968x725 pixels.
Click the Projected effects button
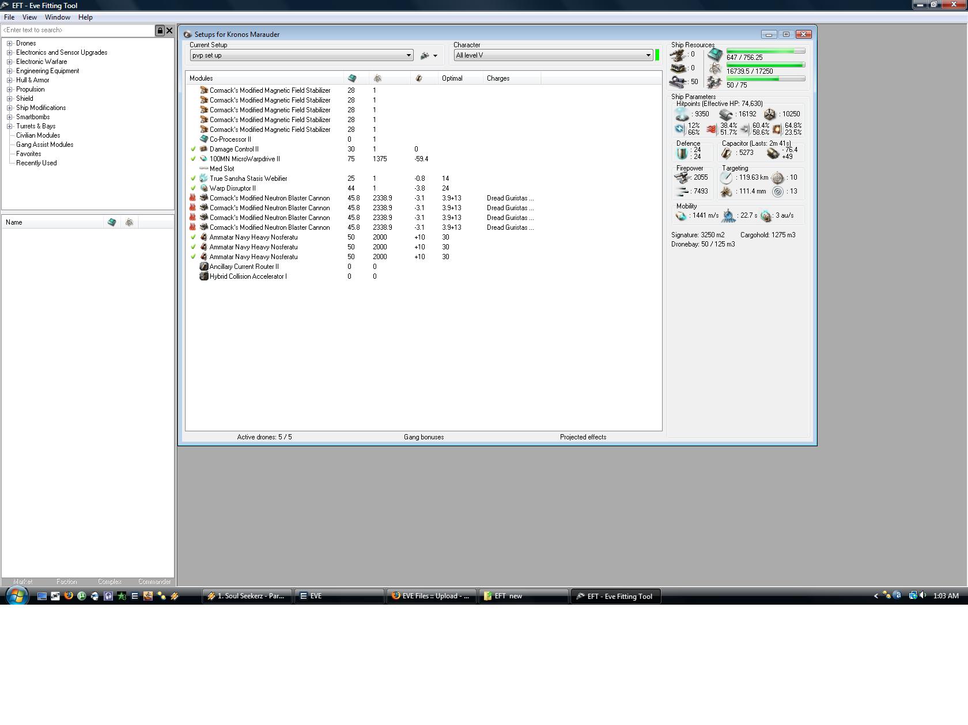(583, 437)
